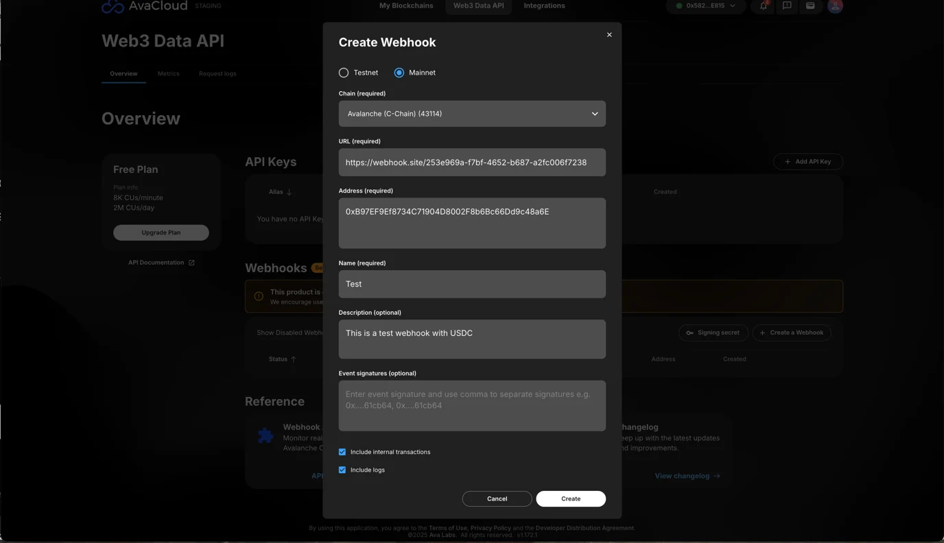Sort by the Alias column arrow

[x=289, y=192]
